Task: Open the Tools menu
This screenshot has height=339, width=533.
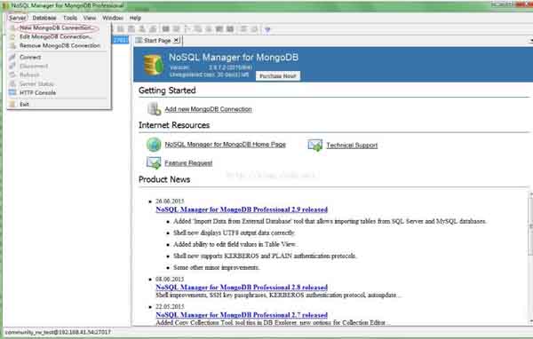Action: [x=70, y=18]
